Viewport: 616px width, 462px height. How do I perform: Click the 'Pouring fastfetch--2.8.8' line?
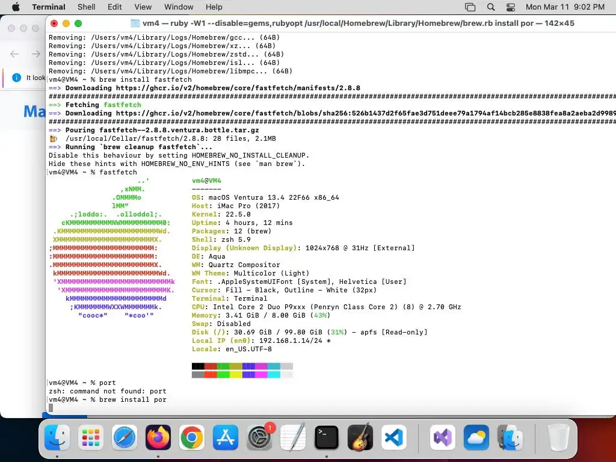[x=154, y=130]
